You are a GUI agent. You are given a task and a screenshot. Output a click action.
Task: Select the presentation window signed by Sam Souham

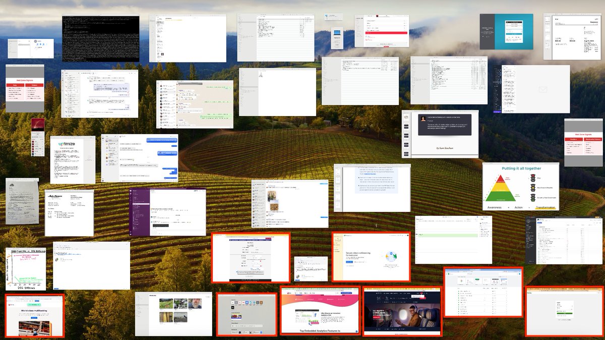440,134
